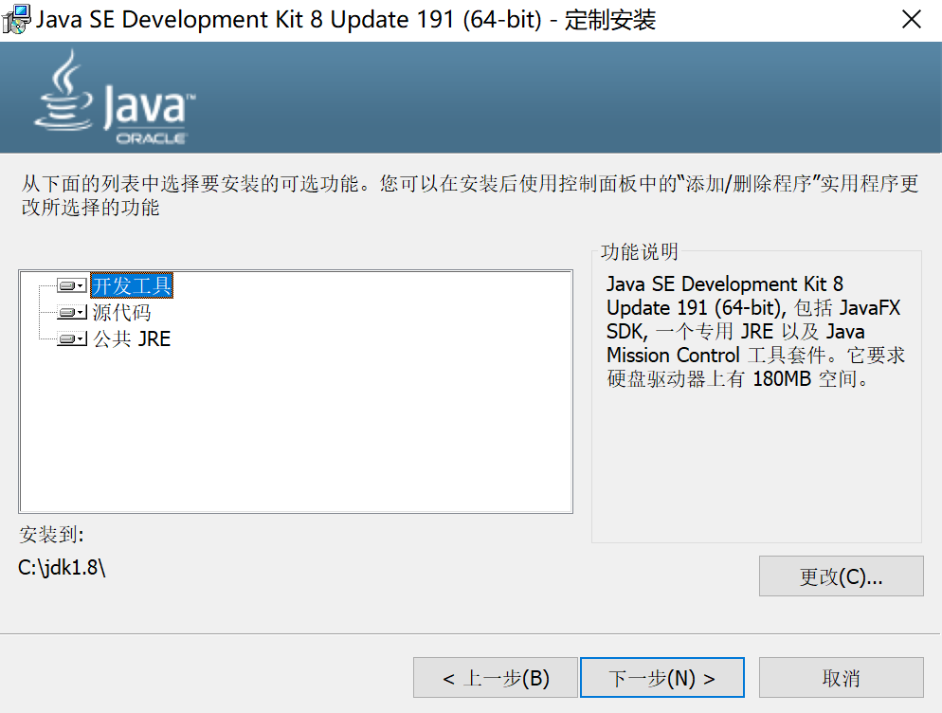Click the Oracle logo under the Java wordmark
The height and width of the screenshot is (713, 942).
tap(152, 136)
